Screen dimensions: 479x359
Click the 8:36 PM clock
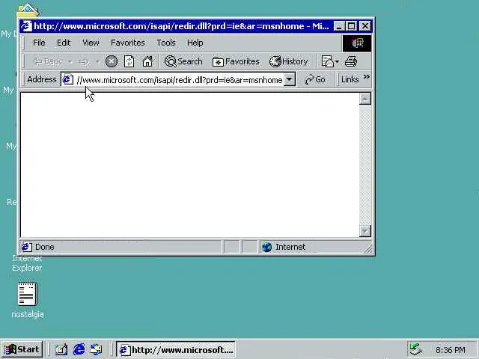451,350
